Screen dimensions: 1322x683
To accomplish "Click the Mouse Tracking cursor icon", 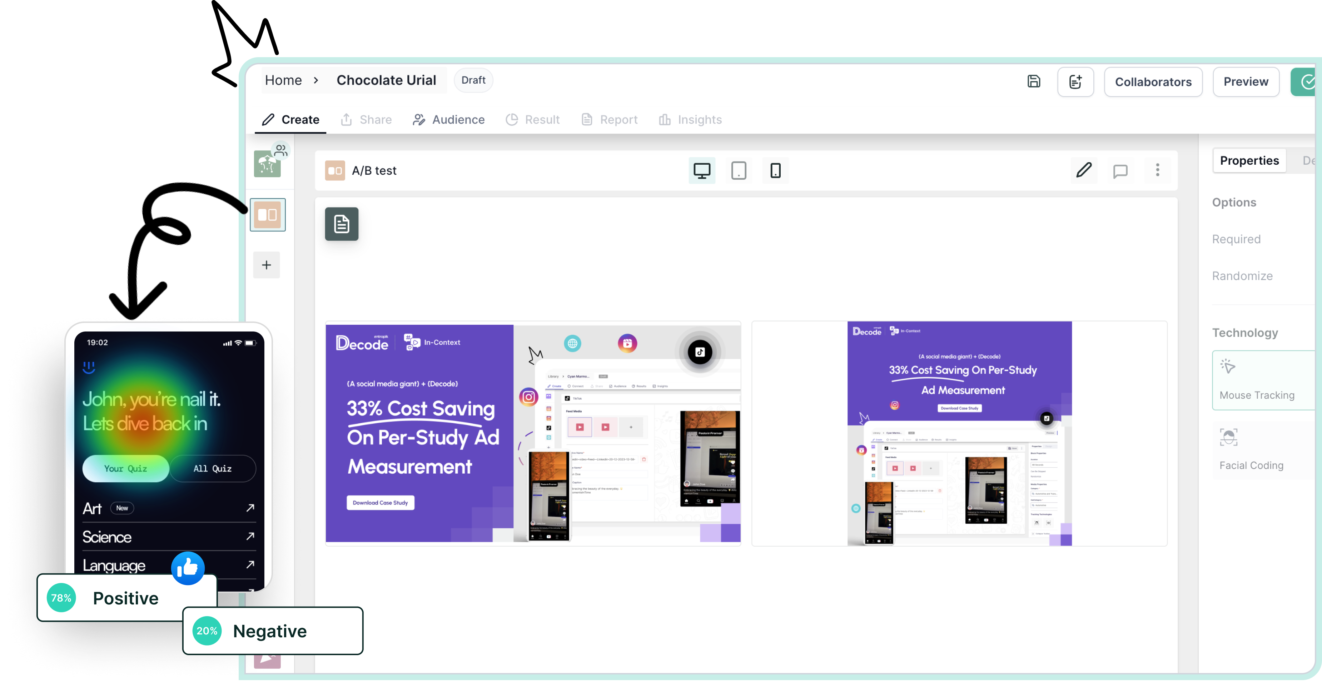I will pos(1228,367).
